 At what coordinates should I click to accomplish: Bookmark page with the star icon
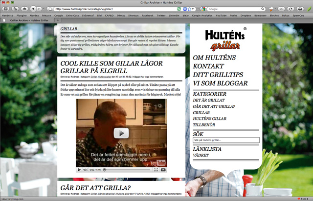189,9
